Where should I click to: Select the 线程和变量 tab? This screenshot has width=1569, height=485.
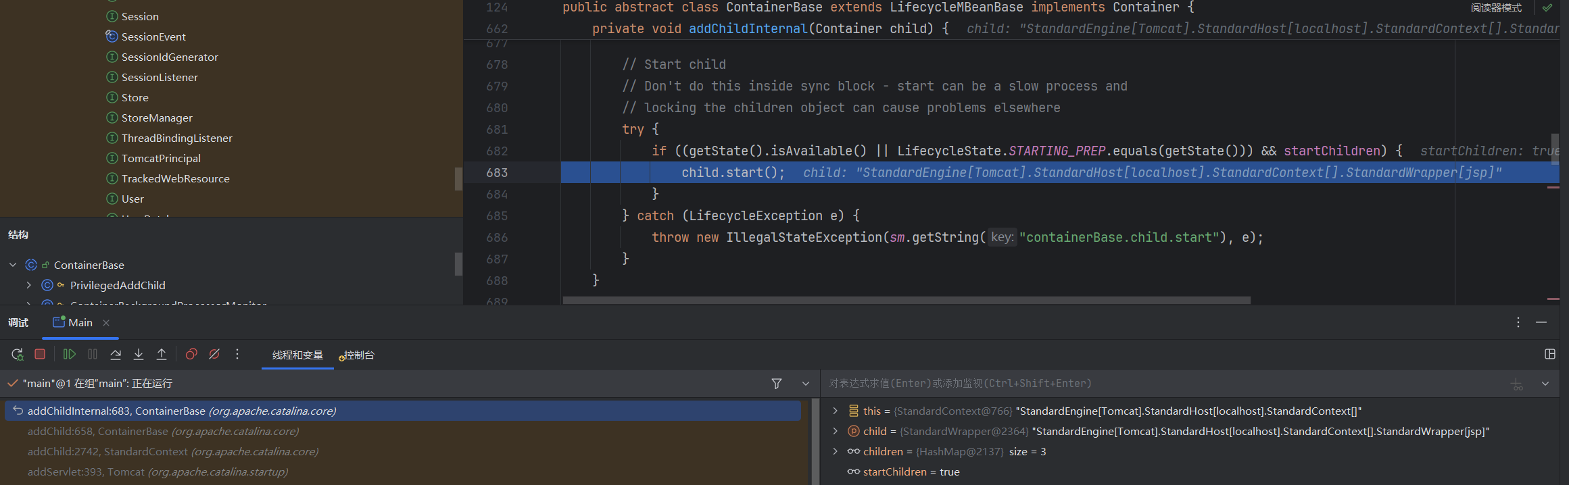click(297, 355)
